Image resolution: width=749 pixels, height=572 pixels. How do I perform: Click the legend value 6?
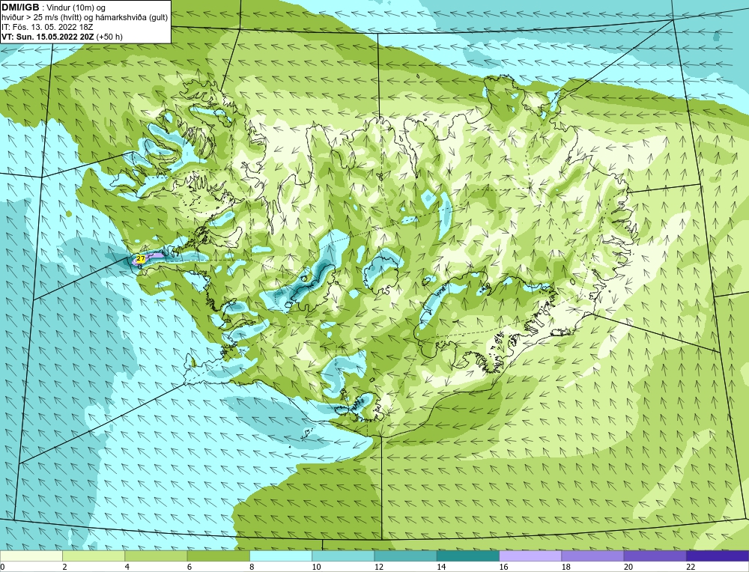[189, 567]
